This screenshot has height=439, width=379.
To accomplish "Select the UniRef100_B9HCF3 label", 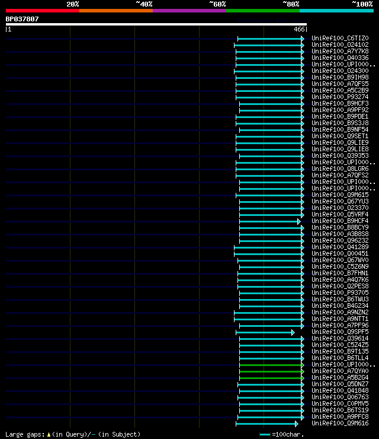I will tap(340, 103).
